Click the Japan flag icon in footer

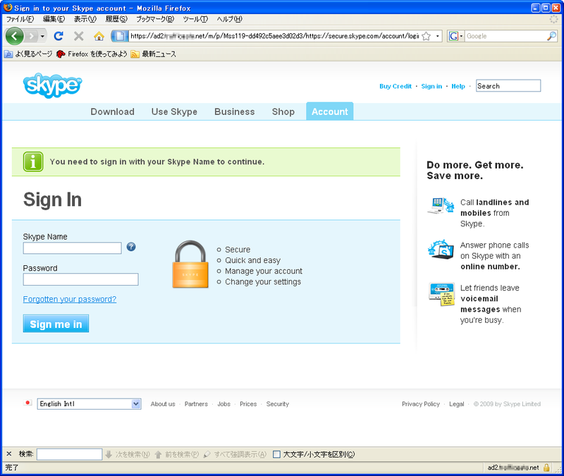click(x=27, y=403)
